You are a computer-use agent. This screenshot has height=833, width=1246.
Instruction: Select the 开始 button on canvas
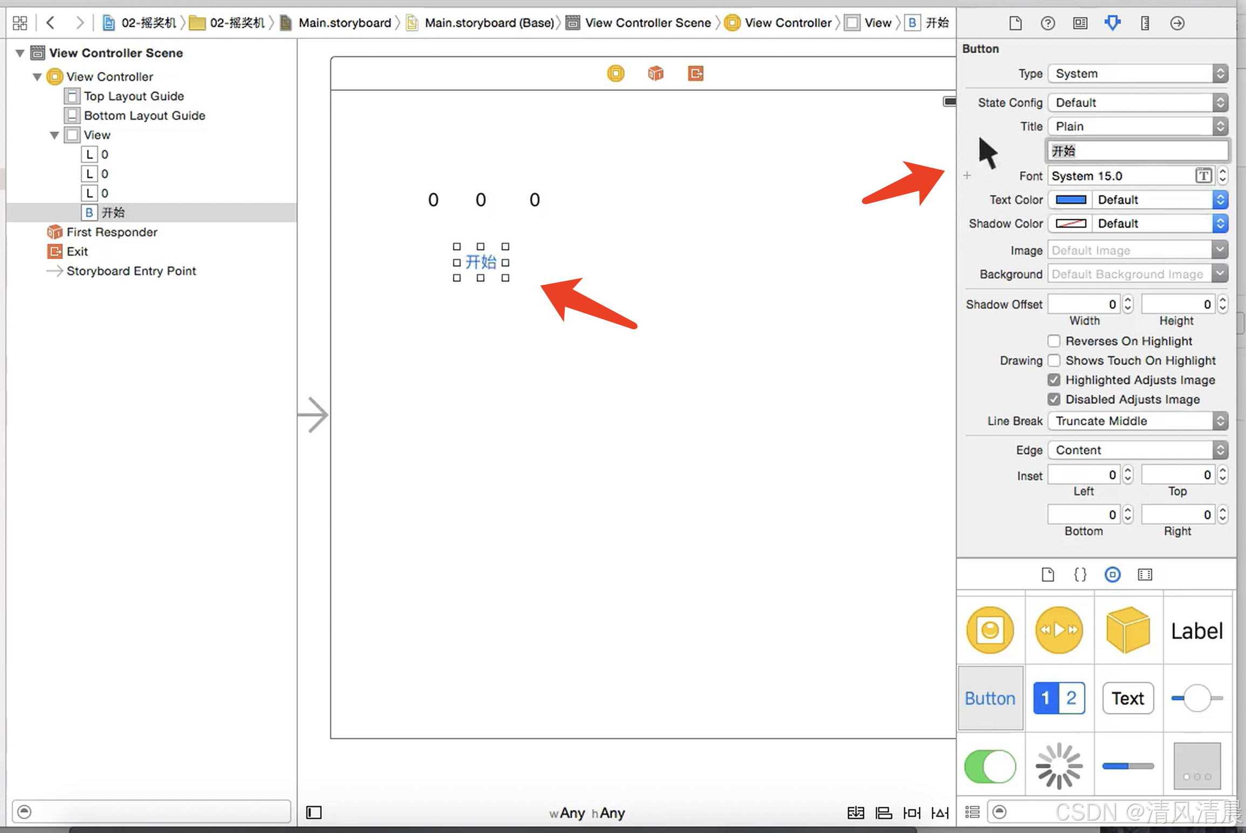(481, 262)
